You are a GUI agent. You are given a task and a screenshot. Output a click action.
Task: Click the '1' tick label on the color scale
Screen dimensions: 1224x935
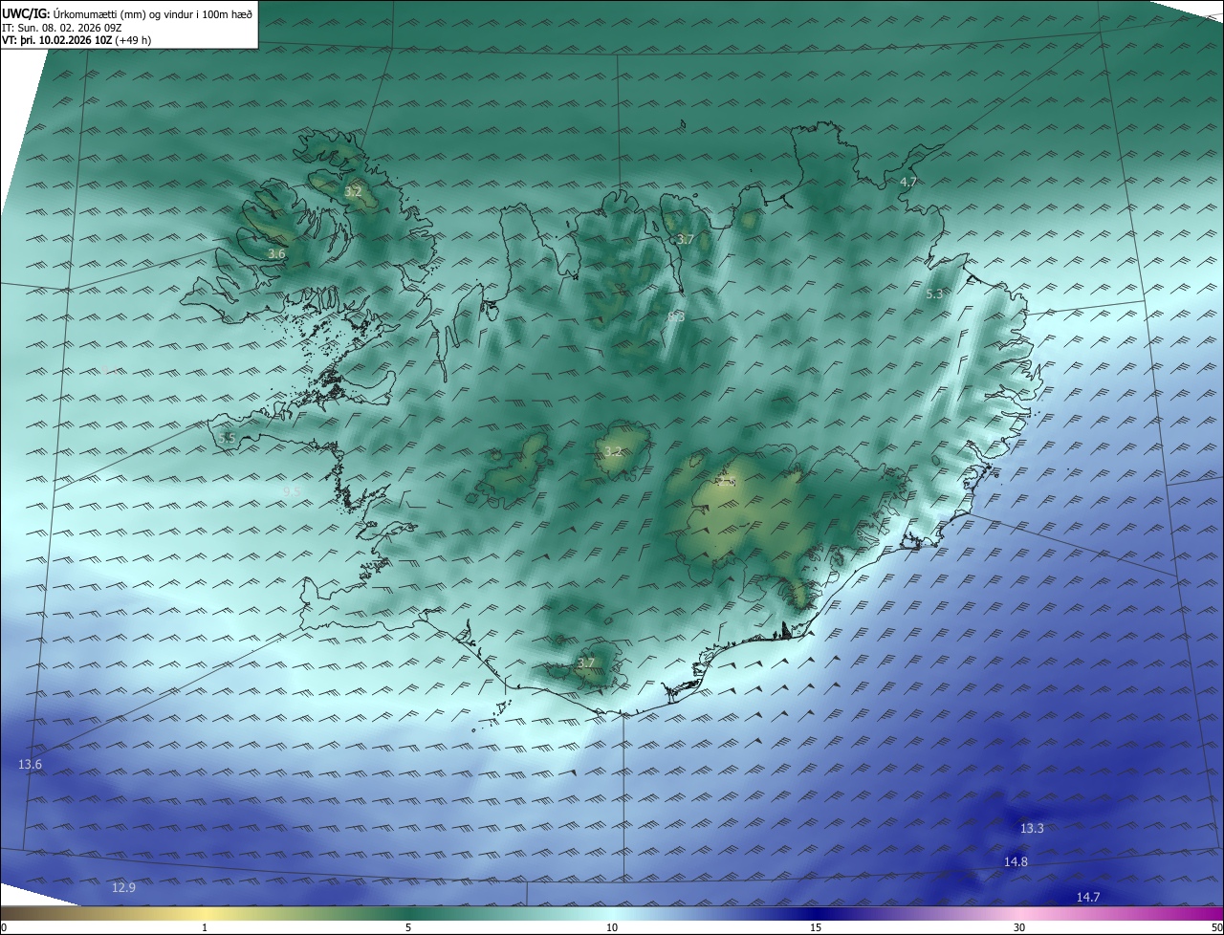point(205,927)
